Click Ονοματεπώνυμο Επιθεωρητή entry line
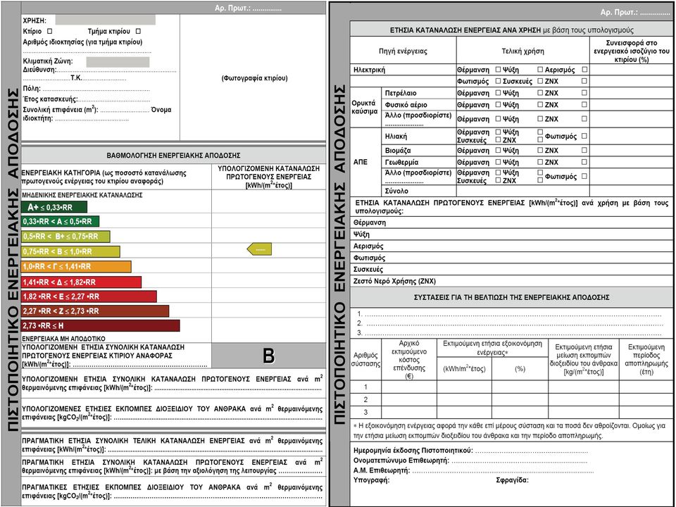Image resolution: width=676 pixels, height=507 pixels. click(x=470, y=461)
